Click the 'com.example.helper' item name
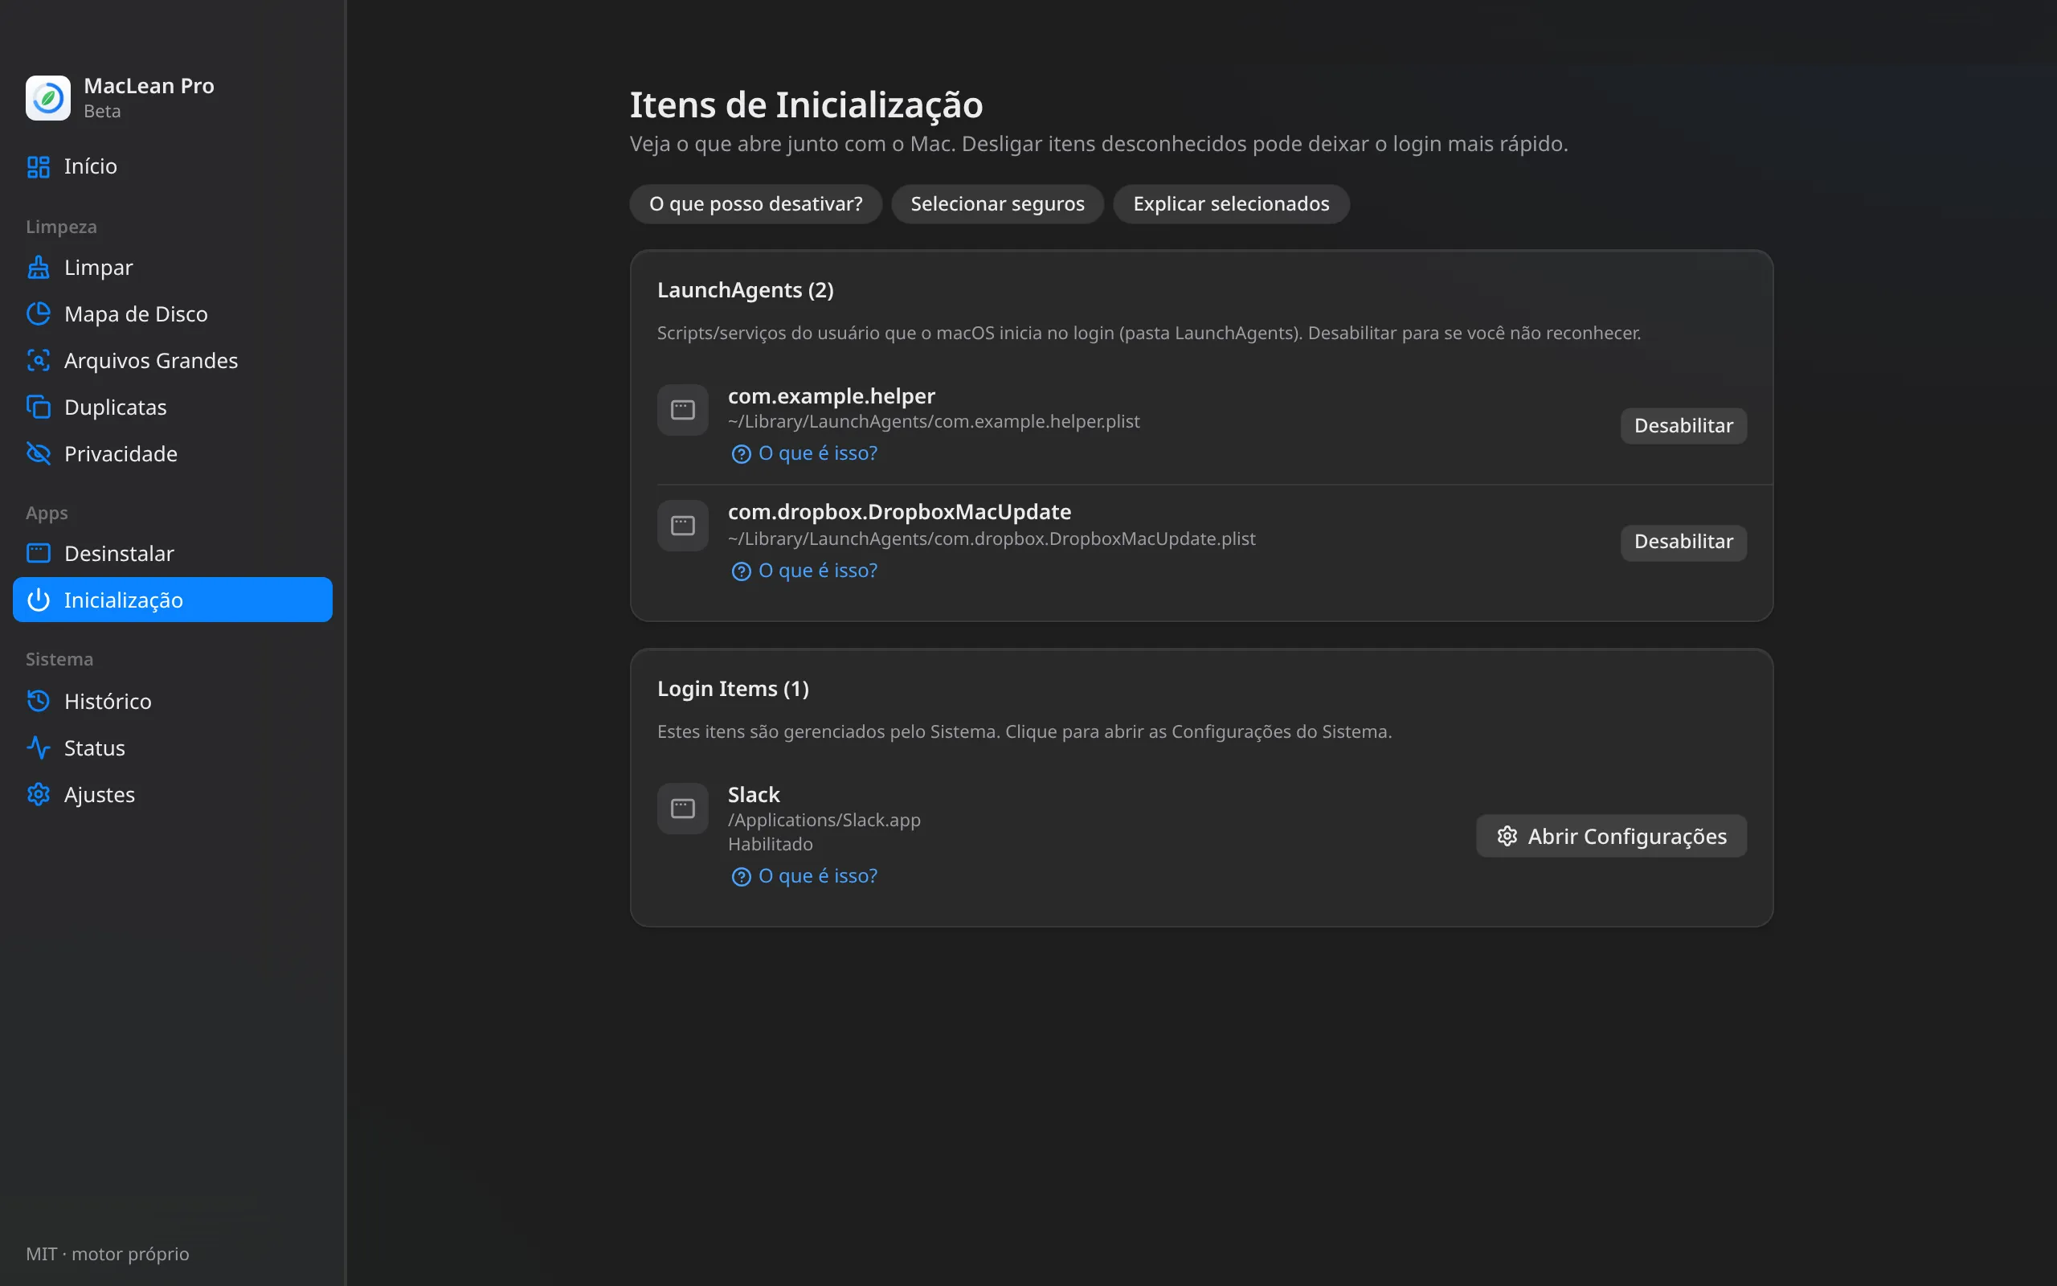 [832, 396]
